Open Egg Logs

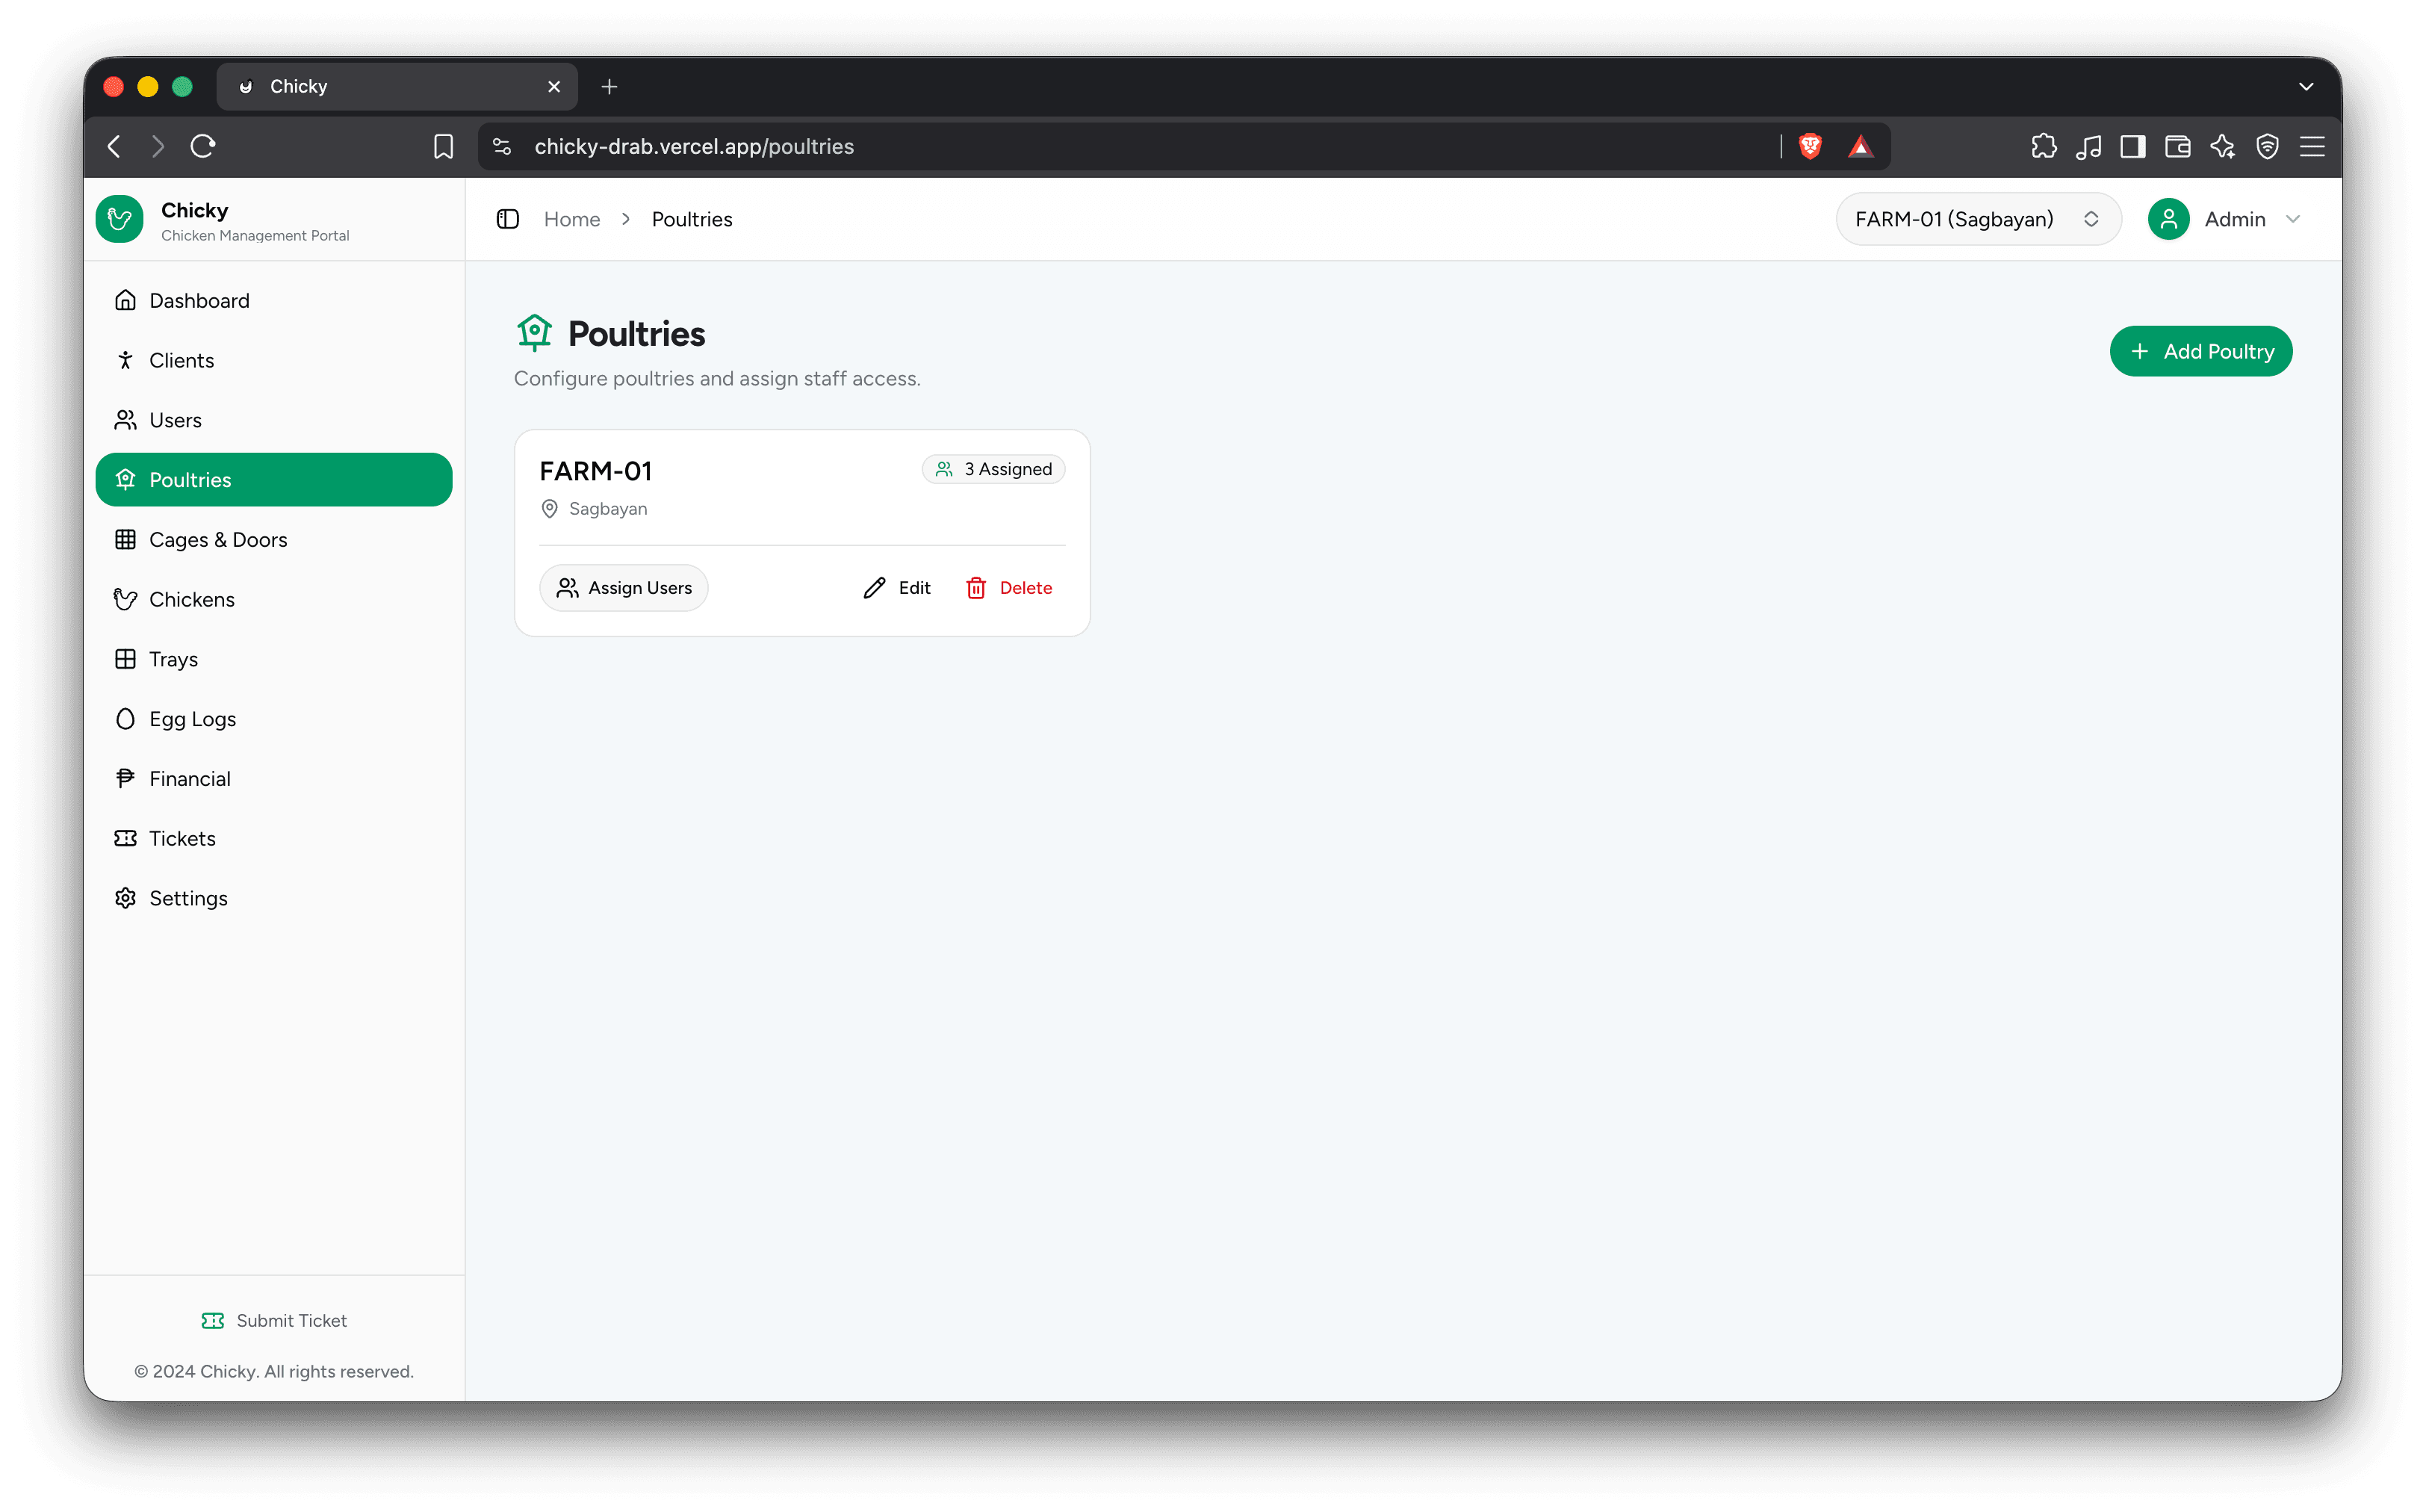click(x=274, y=719)
